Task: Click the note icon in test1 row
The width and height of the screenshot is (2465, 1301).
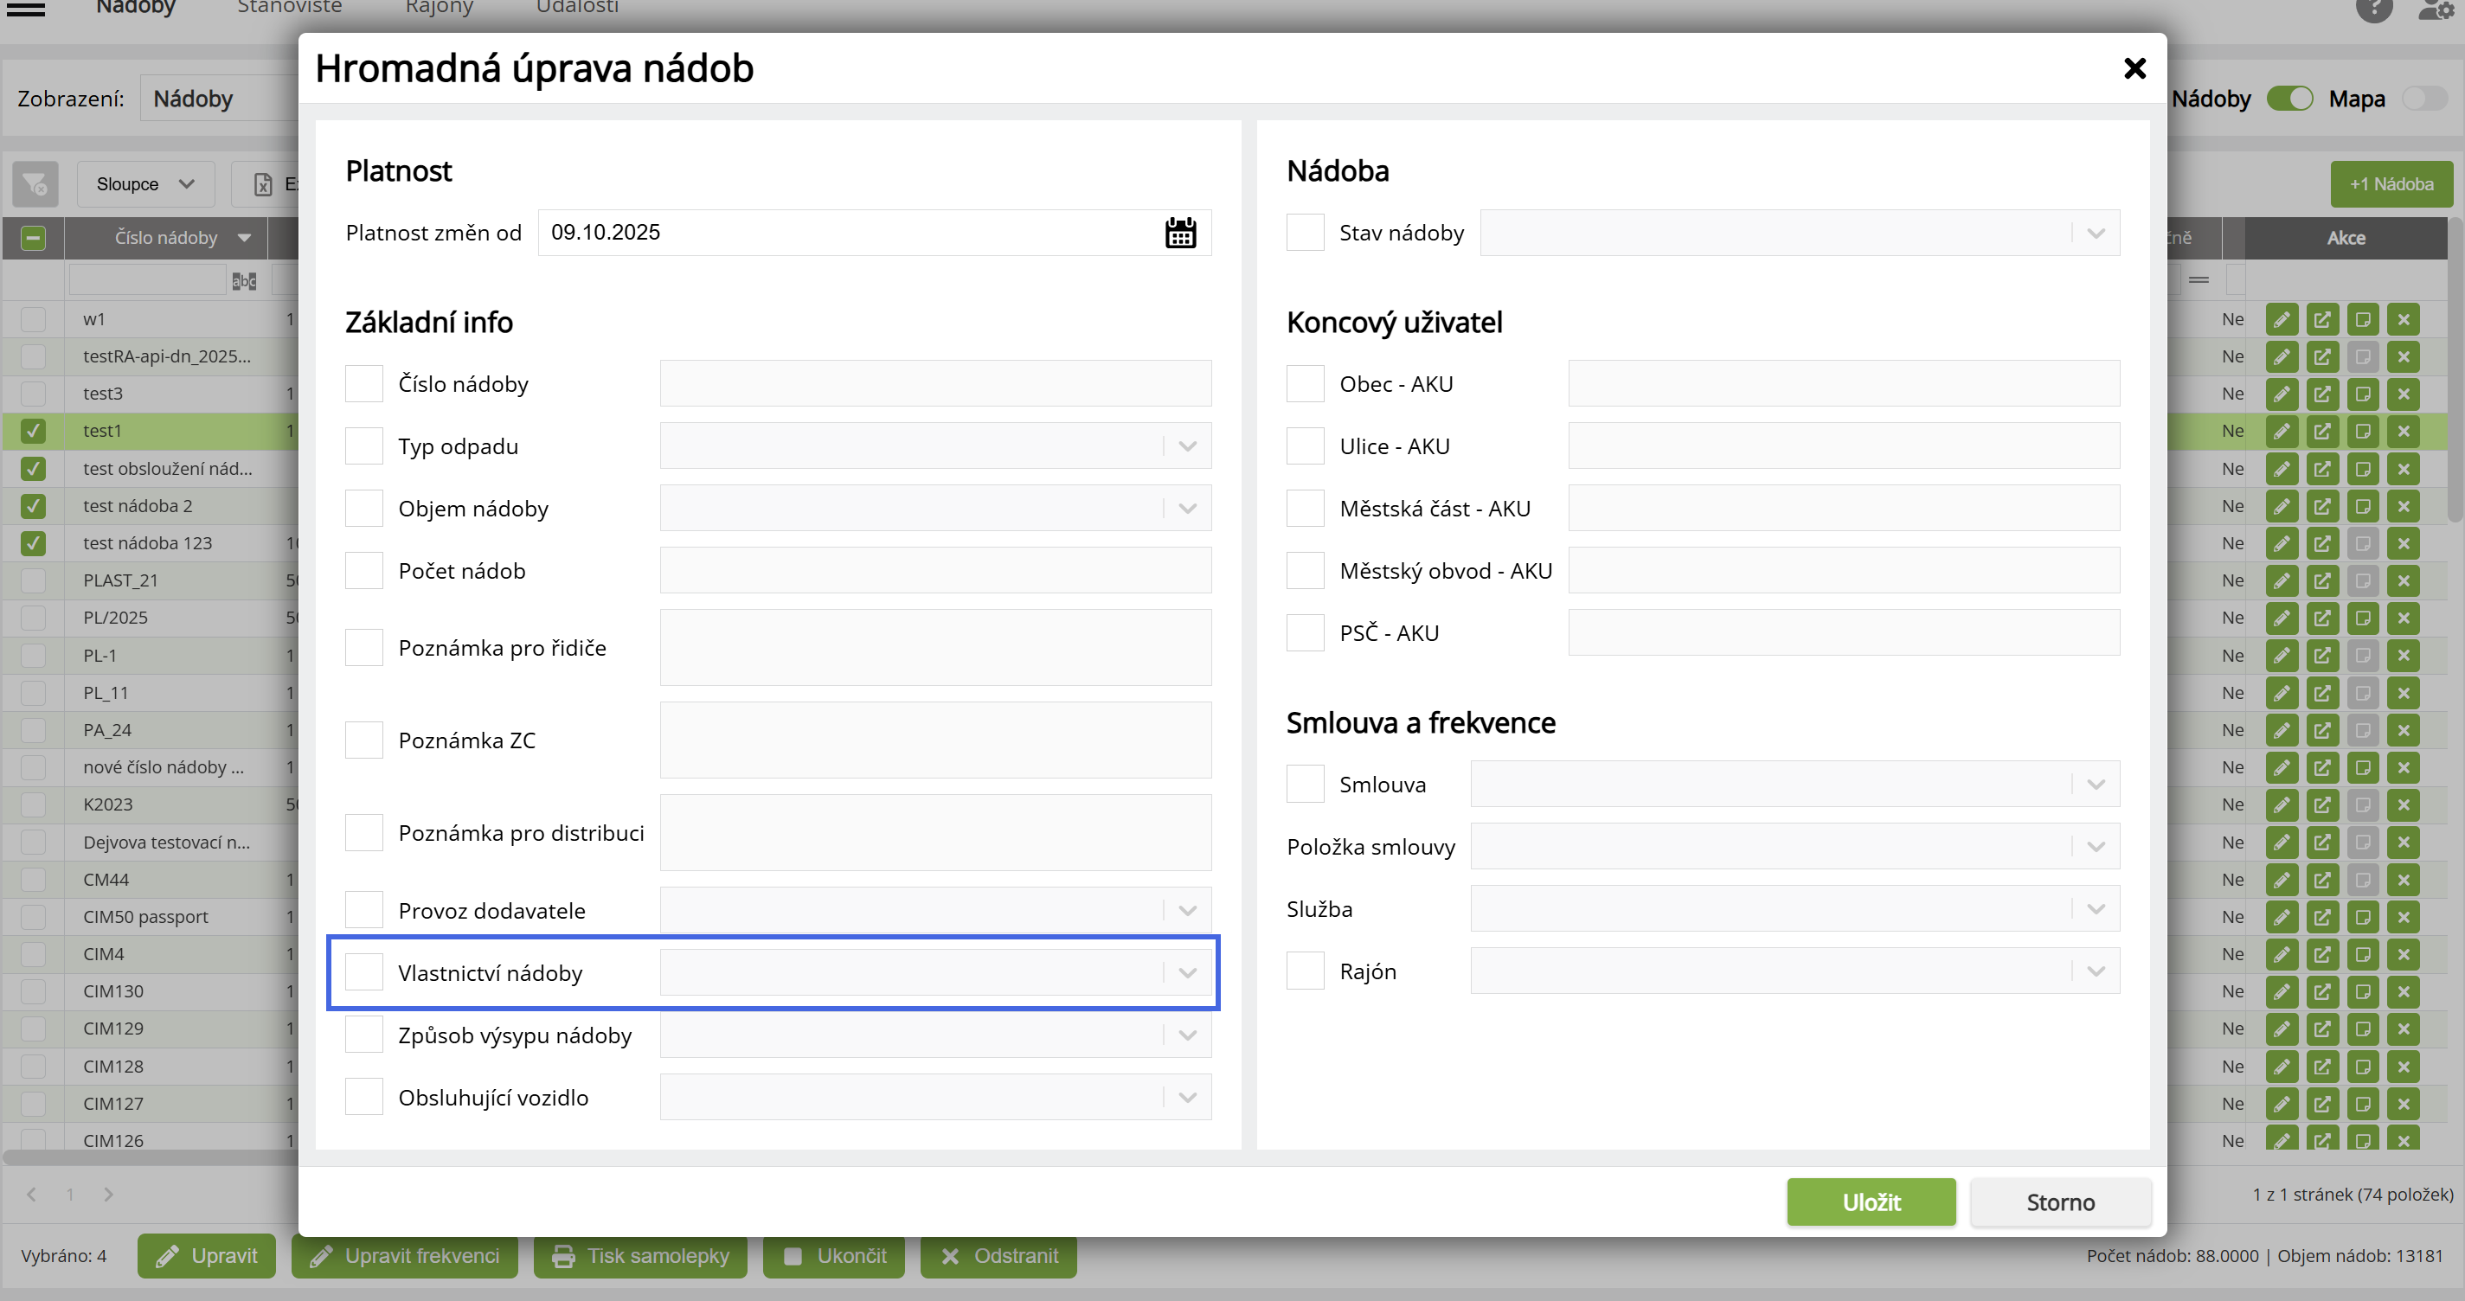Action: click(2363, 432)
